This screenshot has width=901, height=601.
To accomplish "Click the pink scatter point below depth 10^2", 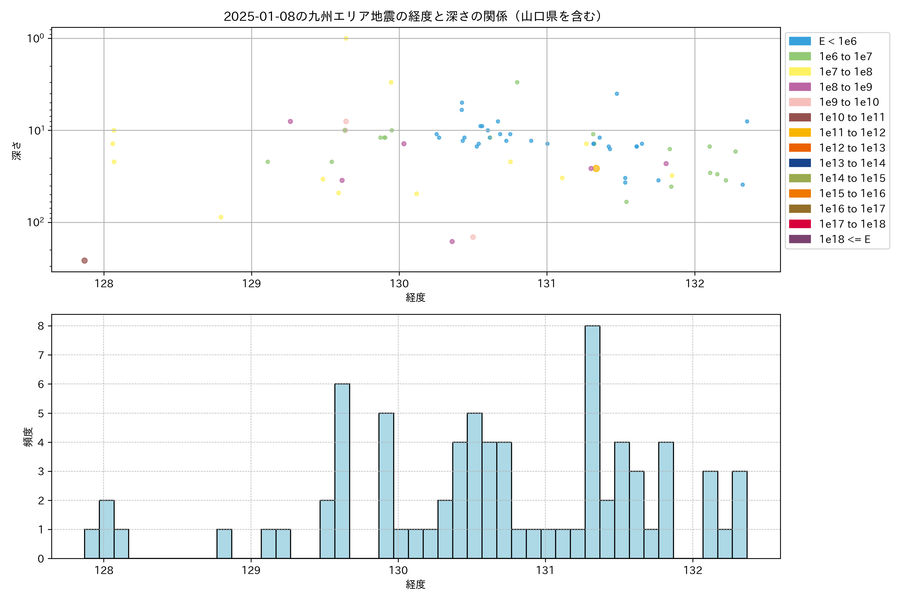I will (473, 237).
